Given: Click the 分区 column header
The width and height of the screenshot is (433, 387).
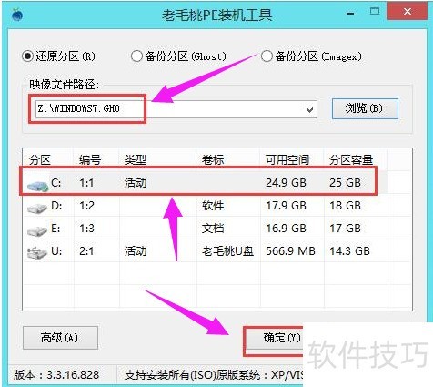Looking at the screenshot, I should point(40,159).
